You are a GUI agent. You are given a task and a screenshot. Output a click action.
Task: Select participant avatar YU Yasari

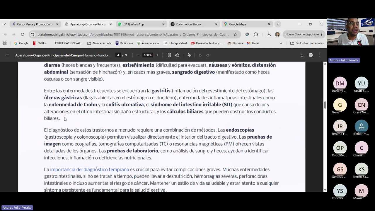(x=361, y=84)
